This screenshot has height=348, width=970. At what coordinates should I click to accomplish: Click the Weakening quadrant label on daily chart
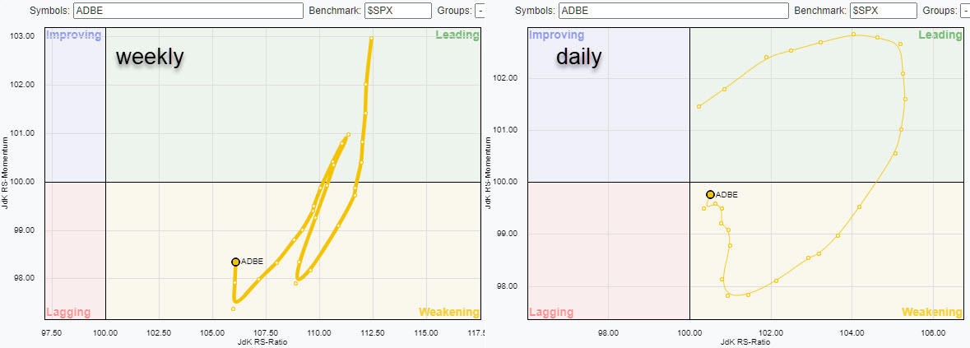point(931,313)
